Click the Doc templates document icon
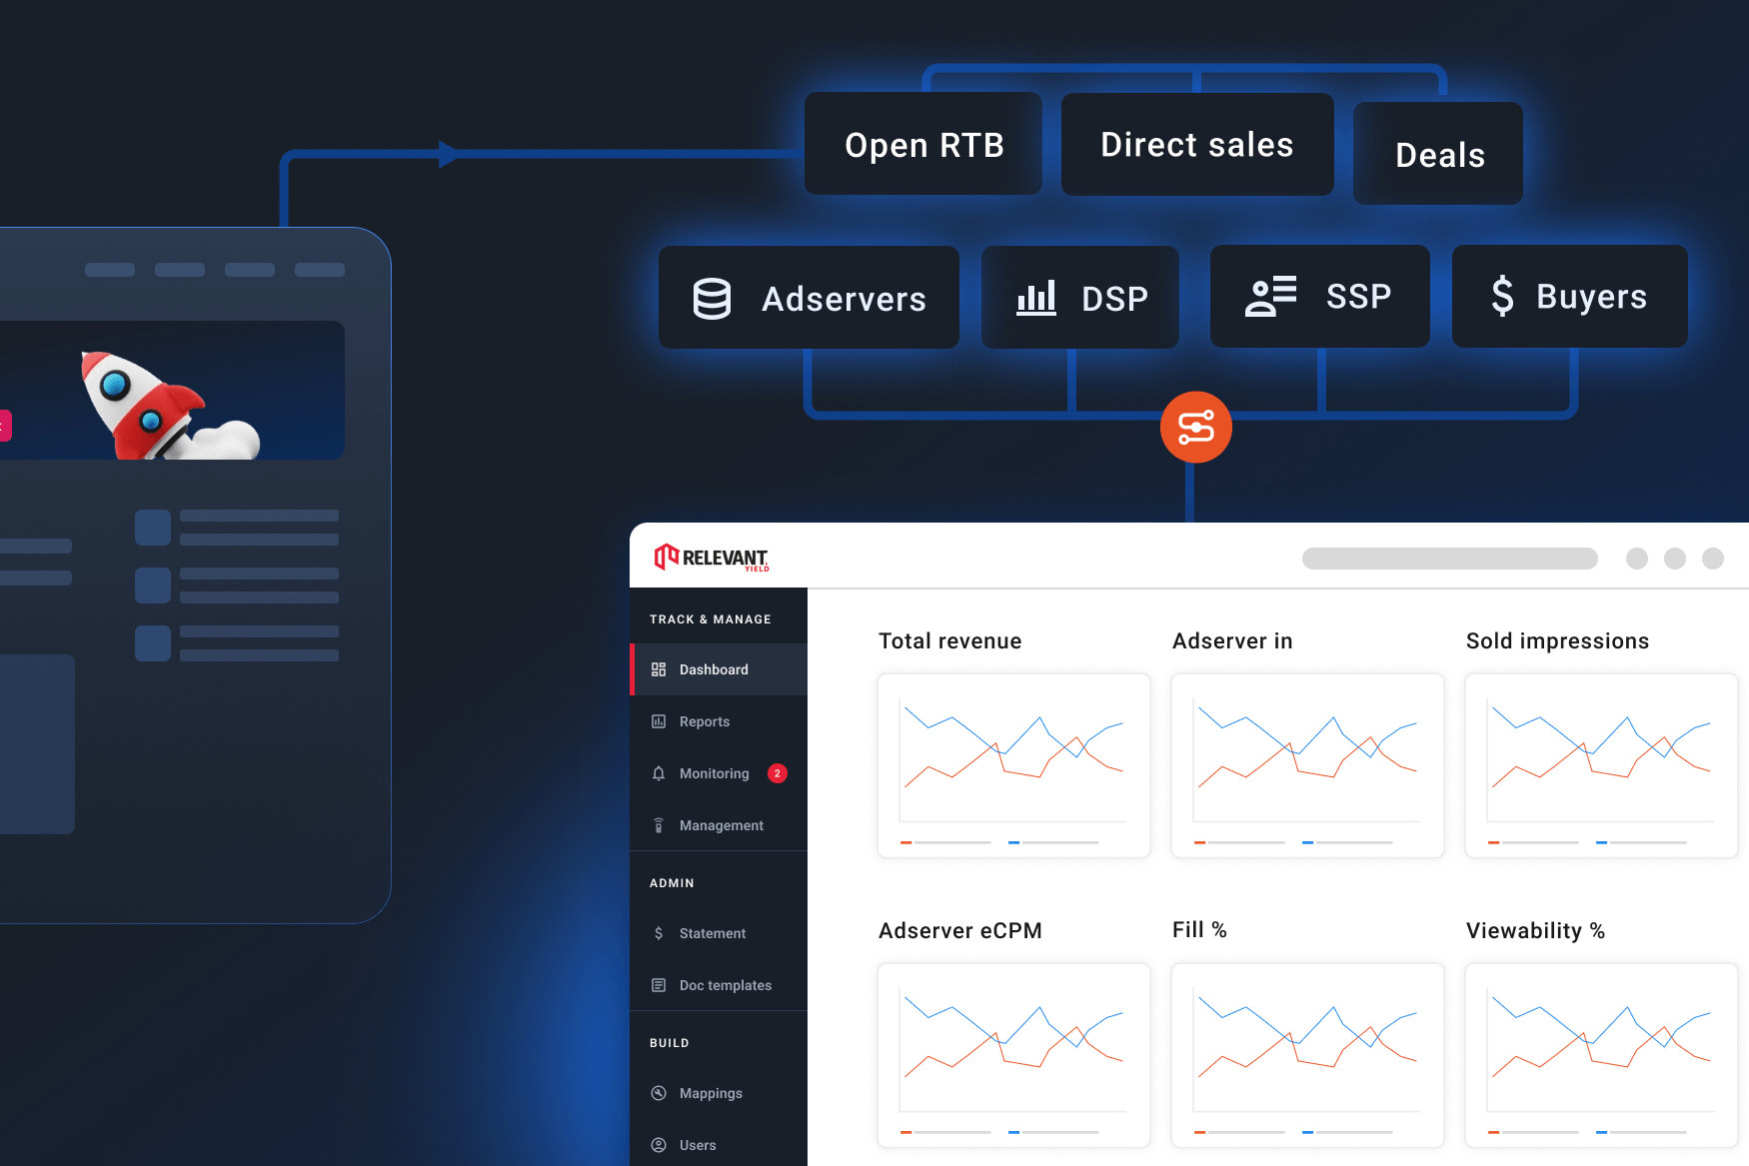 tap(659, 985)
